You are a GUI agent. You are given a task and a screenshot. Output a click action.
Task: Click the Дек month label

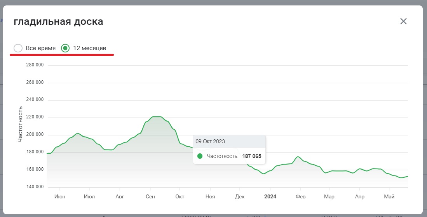(240, 197)
